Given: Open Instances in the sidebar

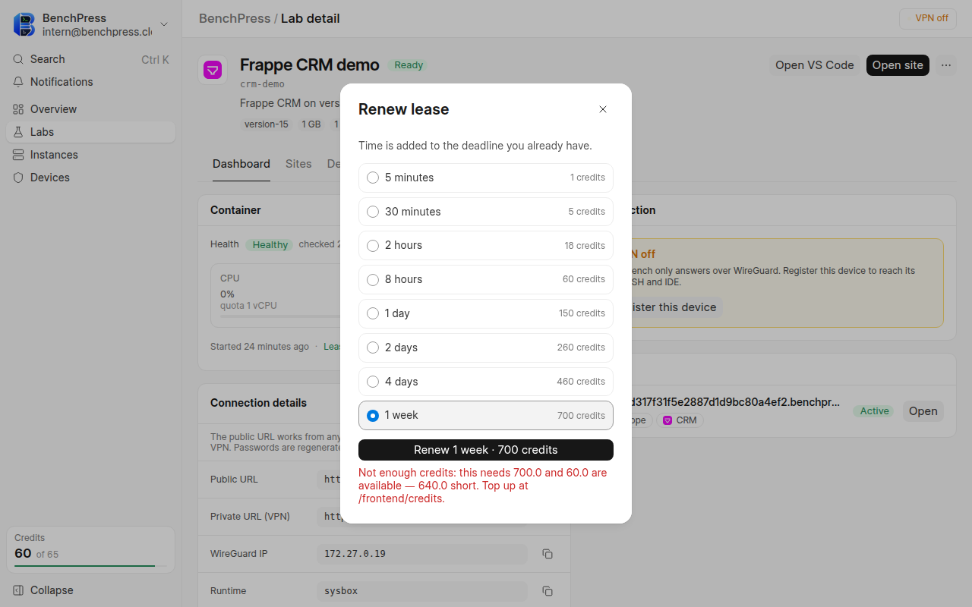Looking at the screenshot, I should point(90,155).
